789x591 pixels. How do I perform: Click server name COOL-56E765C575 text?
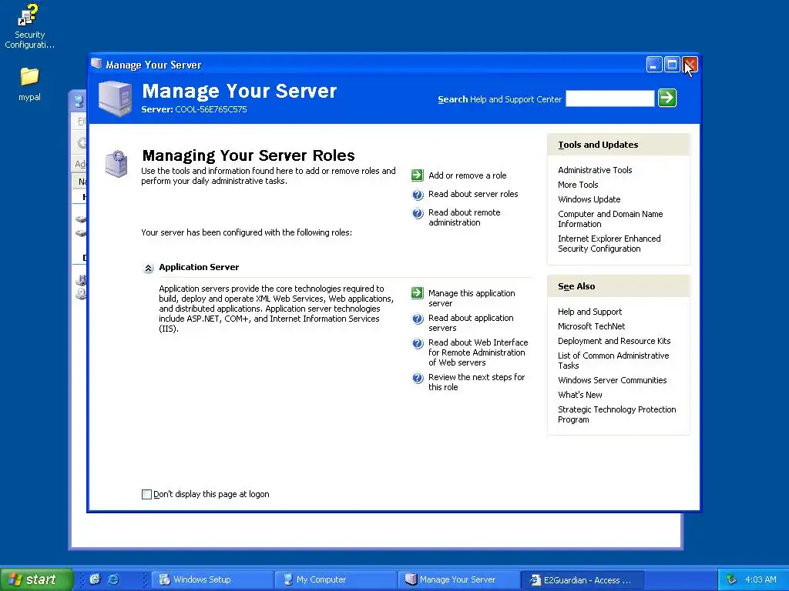pos(211,109)
